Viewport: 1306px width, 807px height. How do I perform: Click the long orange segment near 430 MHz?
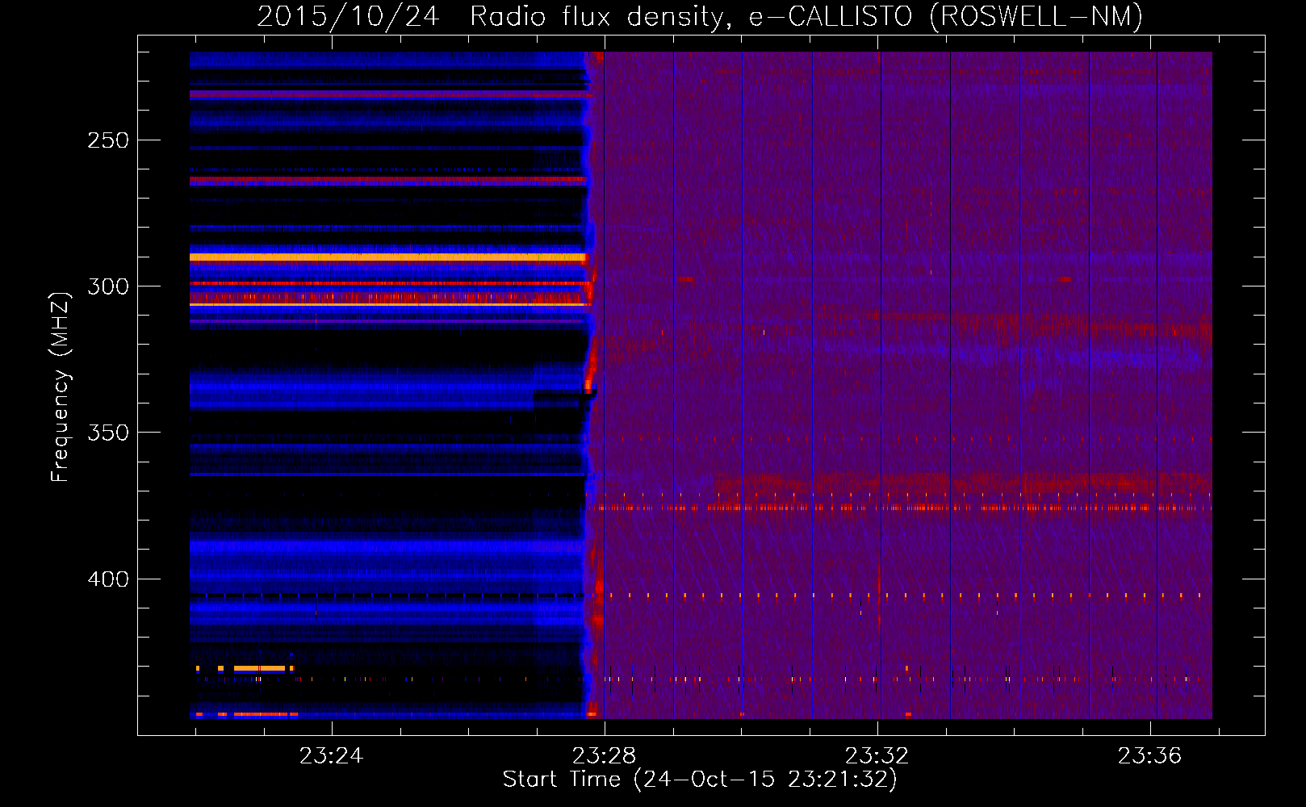(260, 668)
